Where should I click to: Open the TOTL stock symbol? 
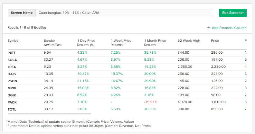[12, 109]
